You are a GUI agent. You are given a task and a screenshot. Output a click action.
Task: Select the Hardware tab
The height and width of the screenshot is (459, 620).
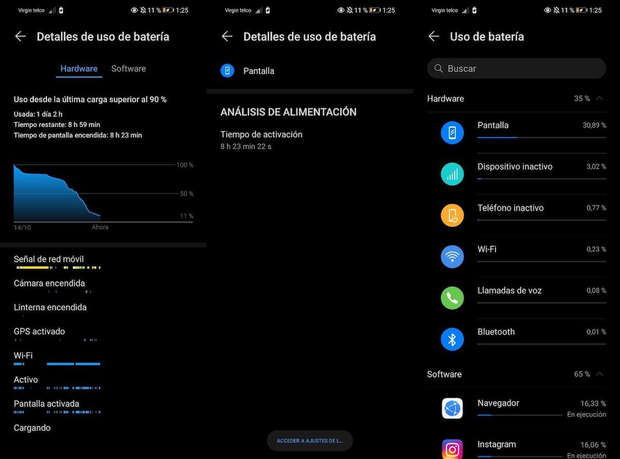point(79,69)
